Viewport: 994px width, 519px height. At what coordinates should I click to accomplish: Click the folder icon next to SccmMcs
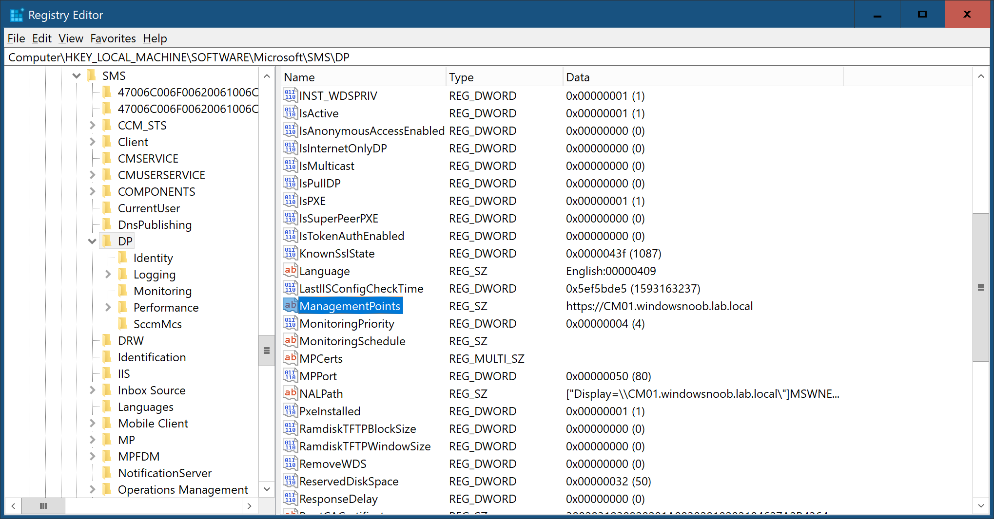pos(123,324)
